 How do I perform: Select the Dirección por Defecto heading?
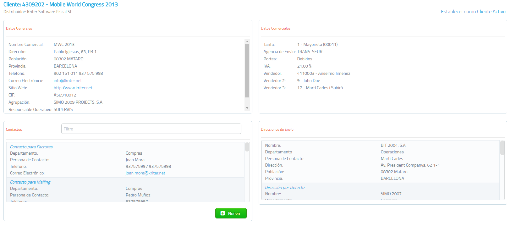tap(285, 187)
